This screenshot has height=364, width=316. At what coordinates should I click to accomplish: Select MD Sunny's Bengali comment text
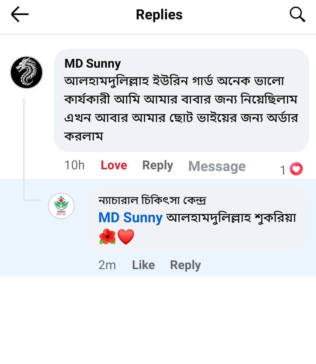(x=181, y=108)
